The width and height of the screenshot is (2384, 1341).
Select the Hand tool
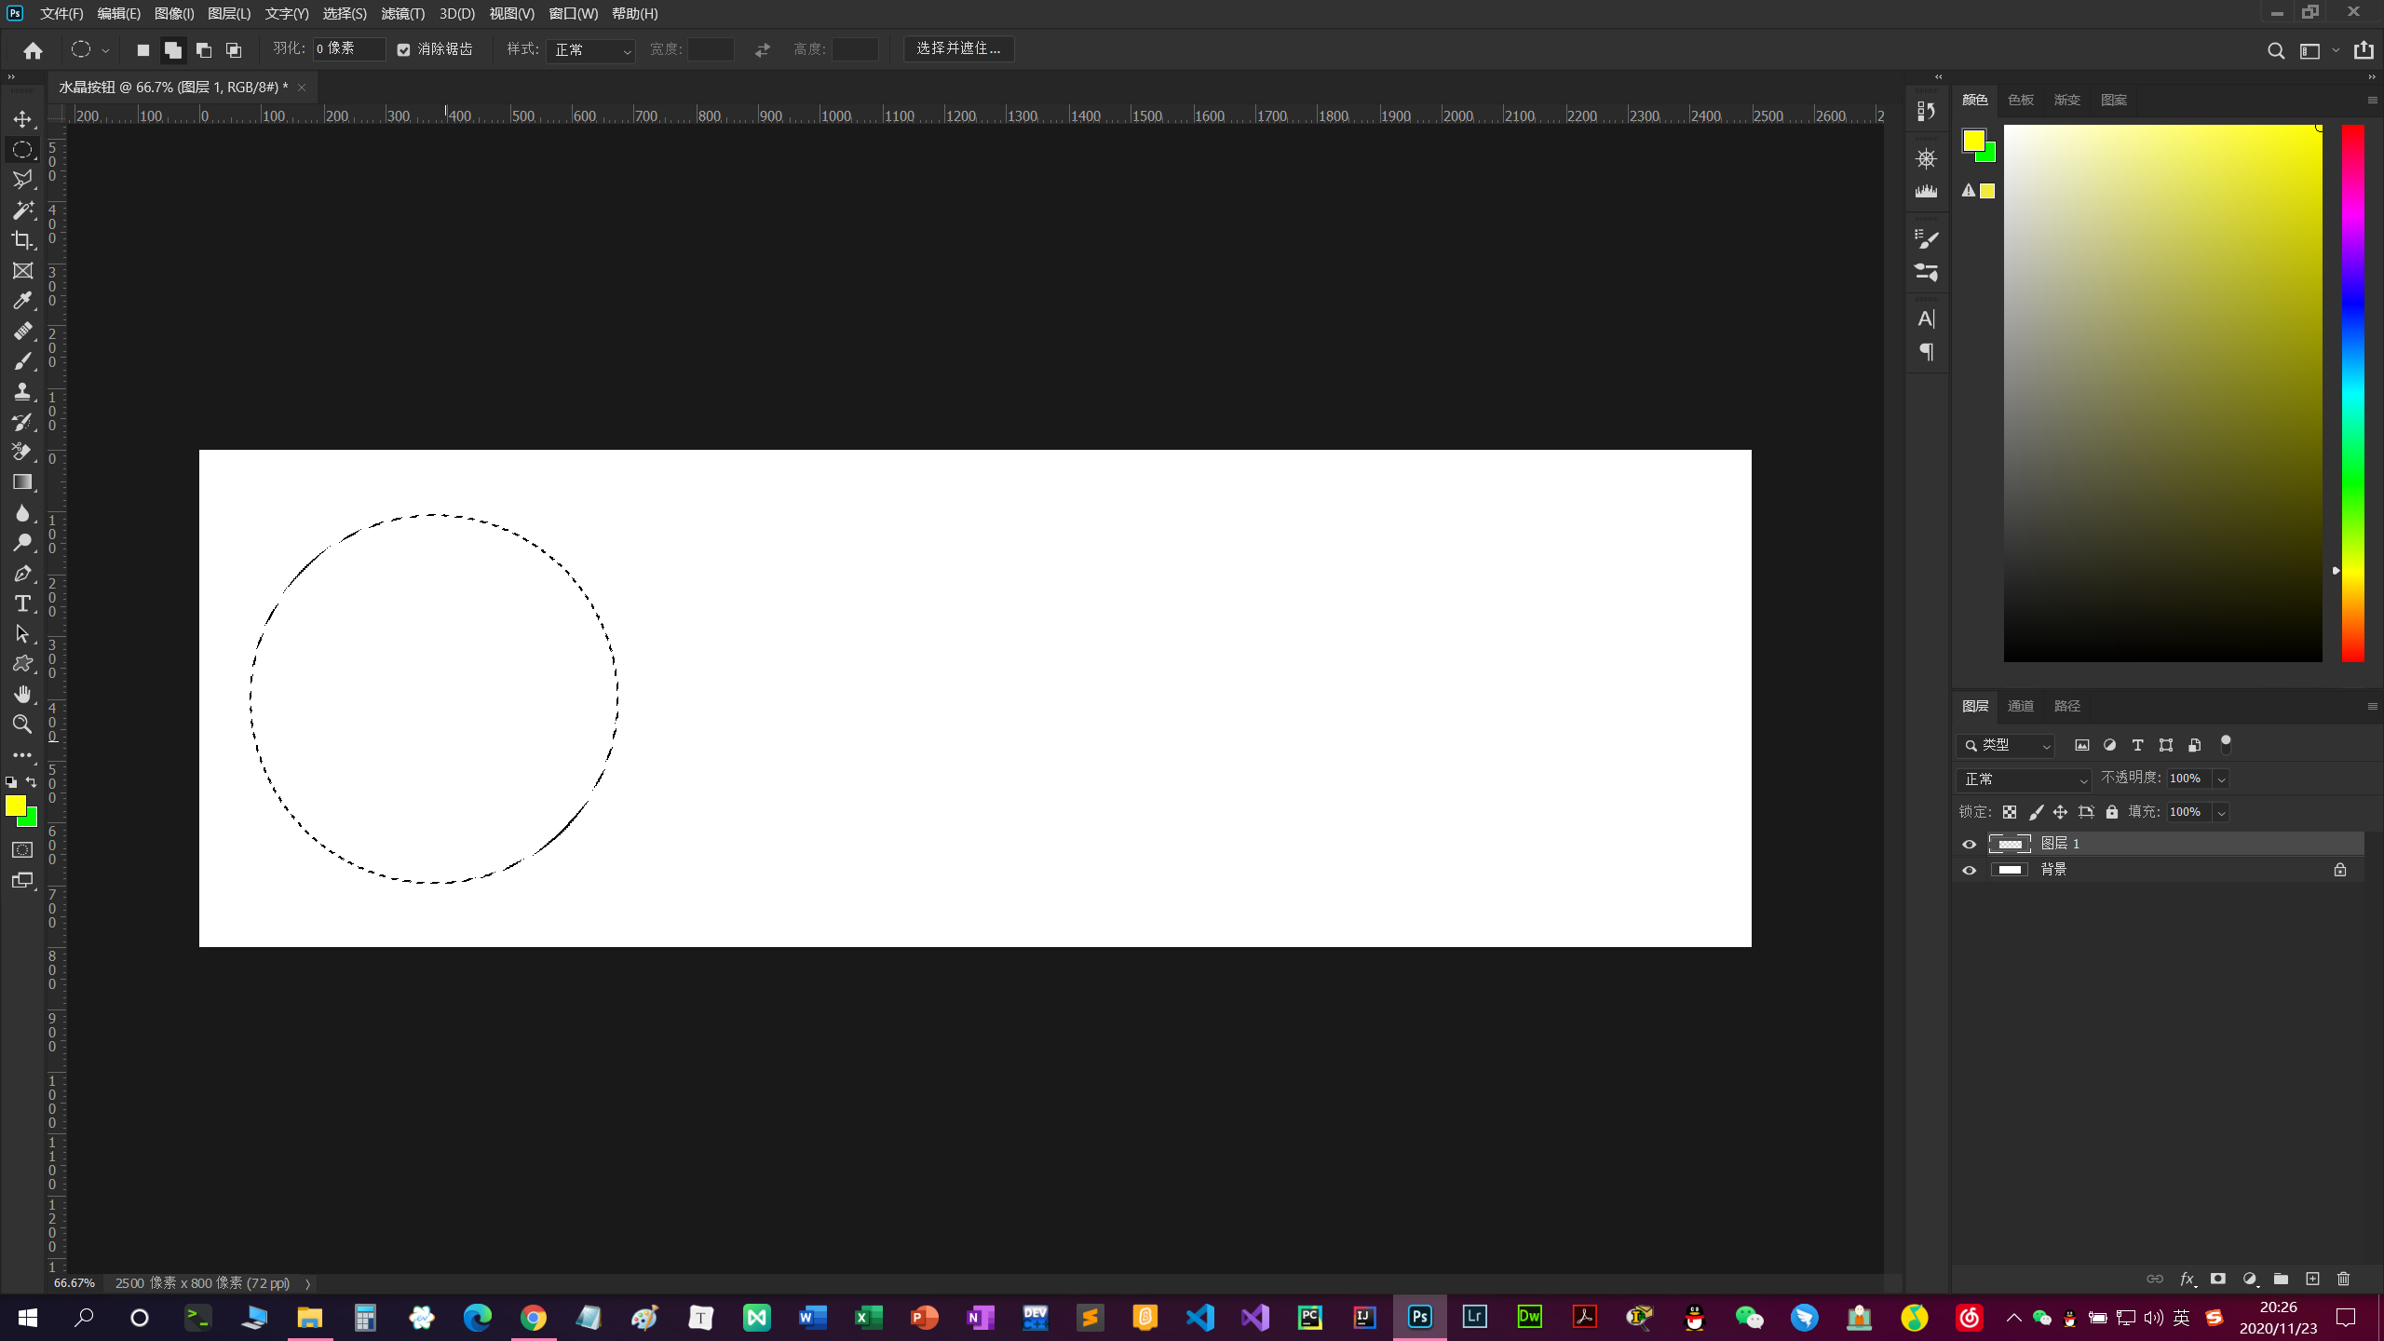[22, 695]
